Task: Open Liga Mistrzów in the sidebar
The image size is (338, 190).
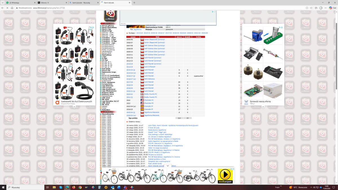Action: pyautogui.click(x=108, y=86)
